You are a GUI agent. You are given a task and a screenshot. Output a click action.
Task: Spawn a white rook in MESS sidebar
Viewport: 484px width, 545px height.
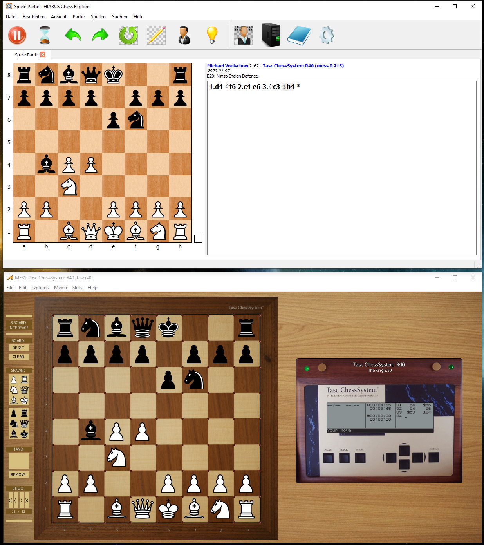[x=24, y=380]
